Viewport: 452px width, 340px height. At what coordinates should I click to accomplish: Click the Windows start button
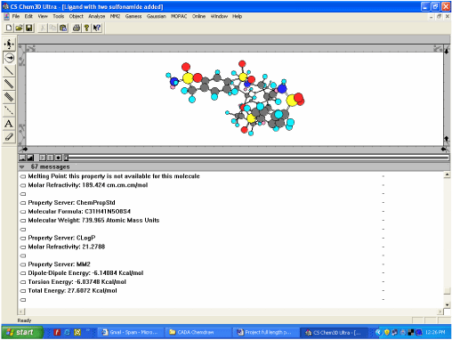point(22,332)
